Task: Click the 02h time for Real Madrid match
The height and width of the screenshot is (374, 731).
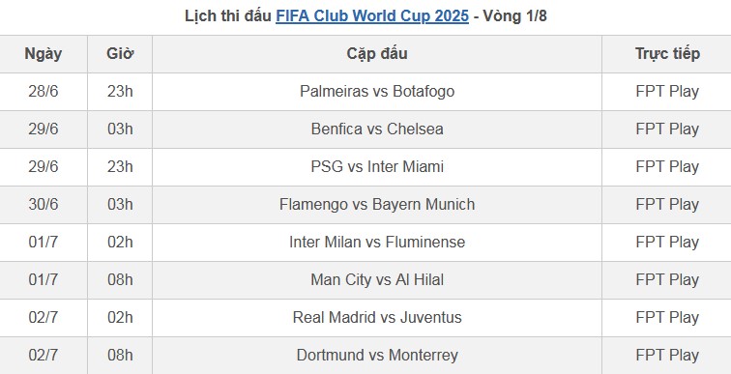Action: click(120, 318)
